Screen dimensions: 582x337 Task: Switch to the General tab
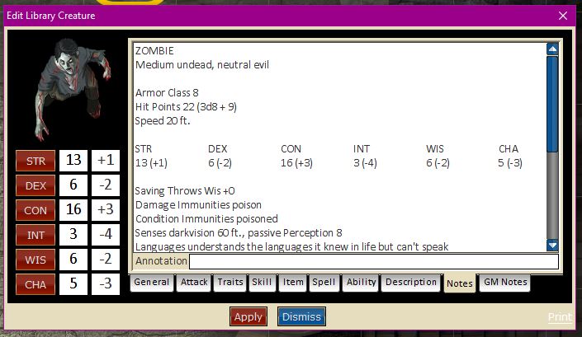tap(151, 283)
